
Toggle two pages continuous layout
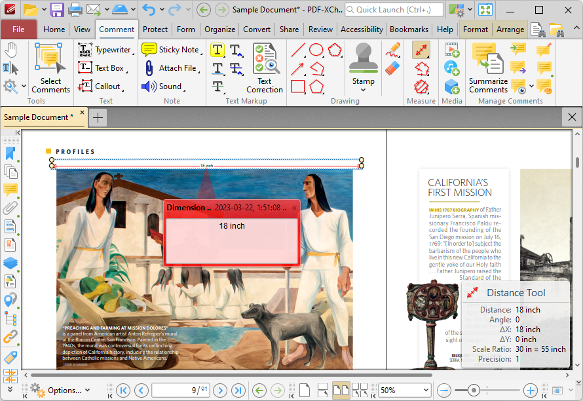click(x=360, y=391)
